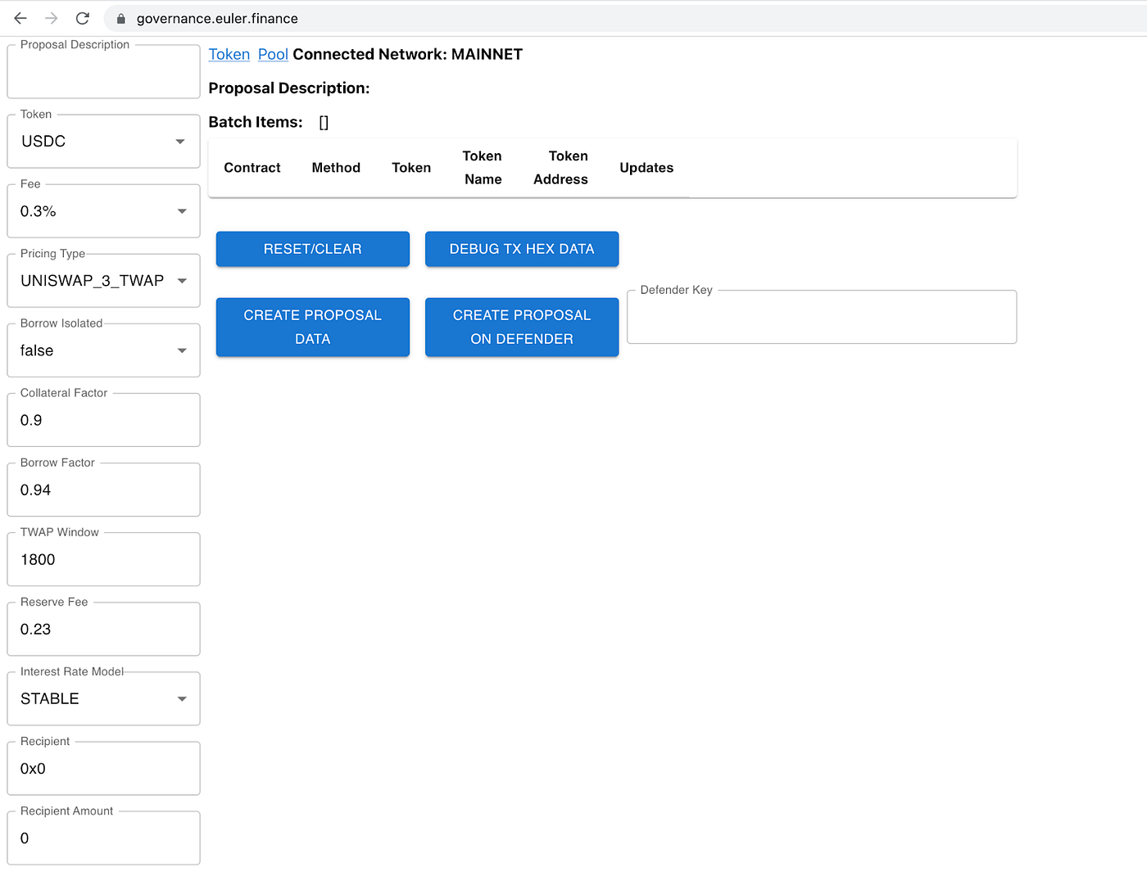Open the Pricing Type dropdown

tap(103, 281)
